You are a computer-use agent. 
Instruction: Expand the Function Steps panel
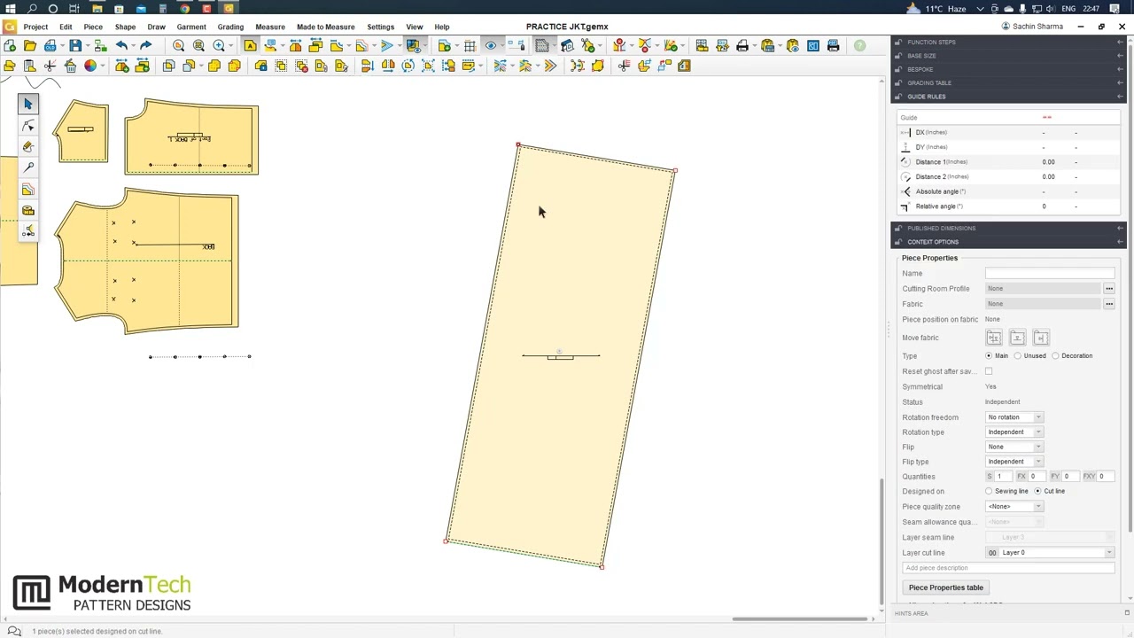coord(1008,43)
